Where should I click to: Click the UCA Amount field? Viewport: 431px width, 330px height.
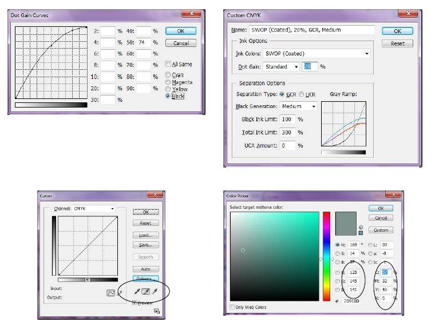point(288,145)
